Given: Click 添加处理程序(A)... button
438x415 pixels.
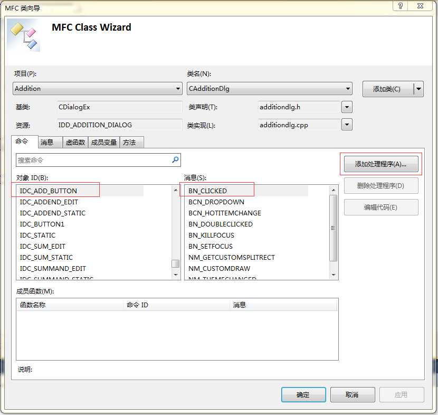Looking at the screenshot, I should coord(381,164).
